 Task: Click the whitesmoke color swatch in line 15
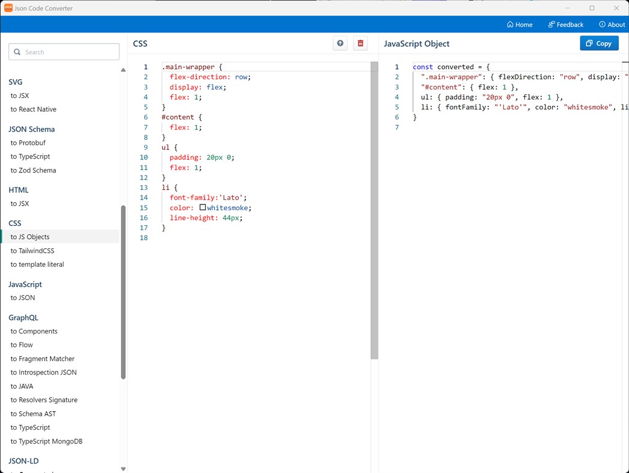203,207
